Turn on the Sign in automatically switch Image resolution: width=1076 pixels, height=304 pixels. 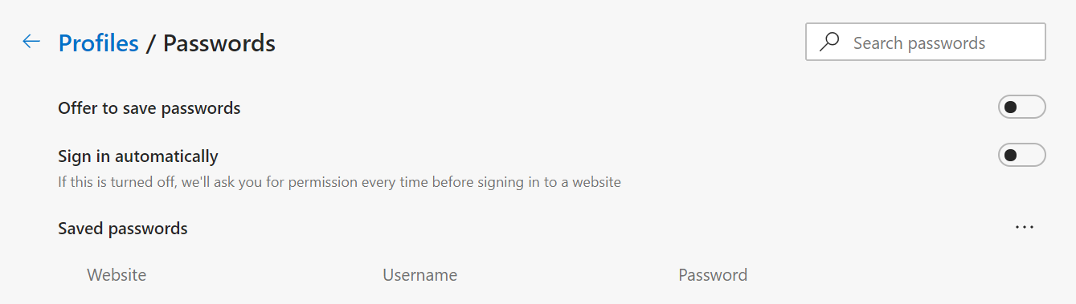[1021, 155]
